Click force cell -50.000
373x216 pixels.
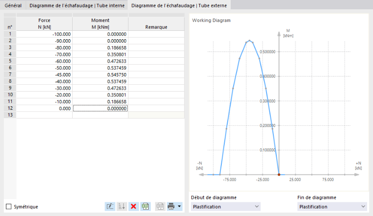click(44, 68)
